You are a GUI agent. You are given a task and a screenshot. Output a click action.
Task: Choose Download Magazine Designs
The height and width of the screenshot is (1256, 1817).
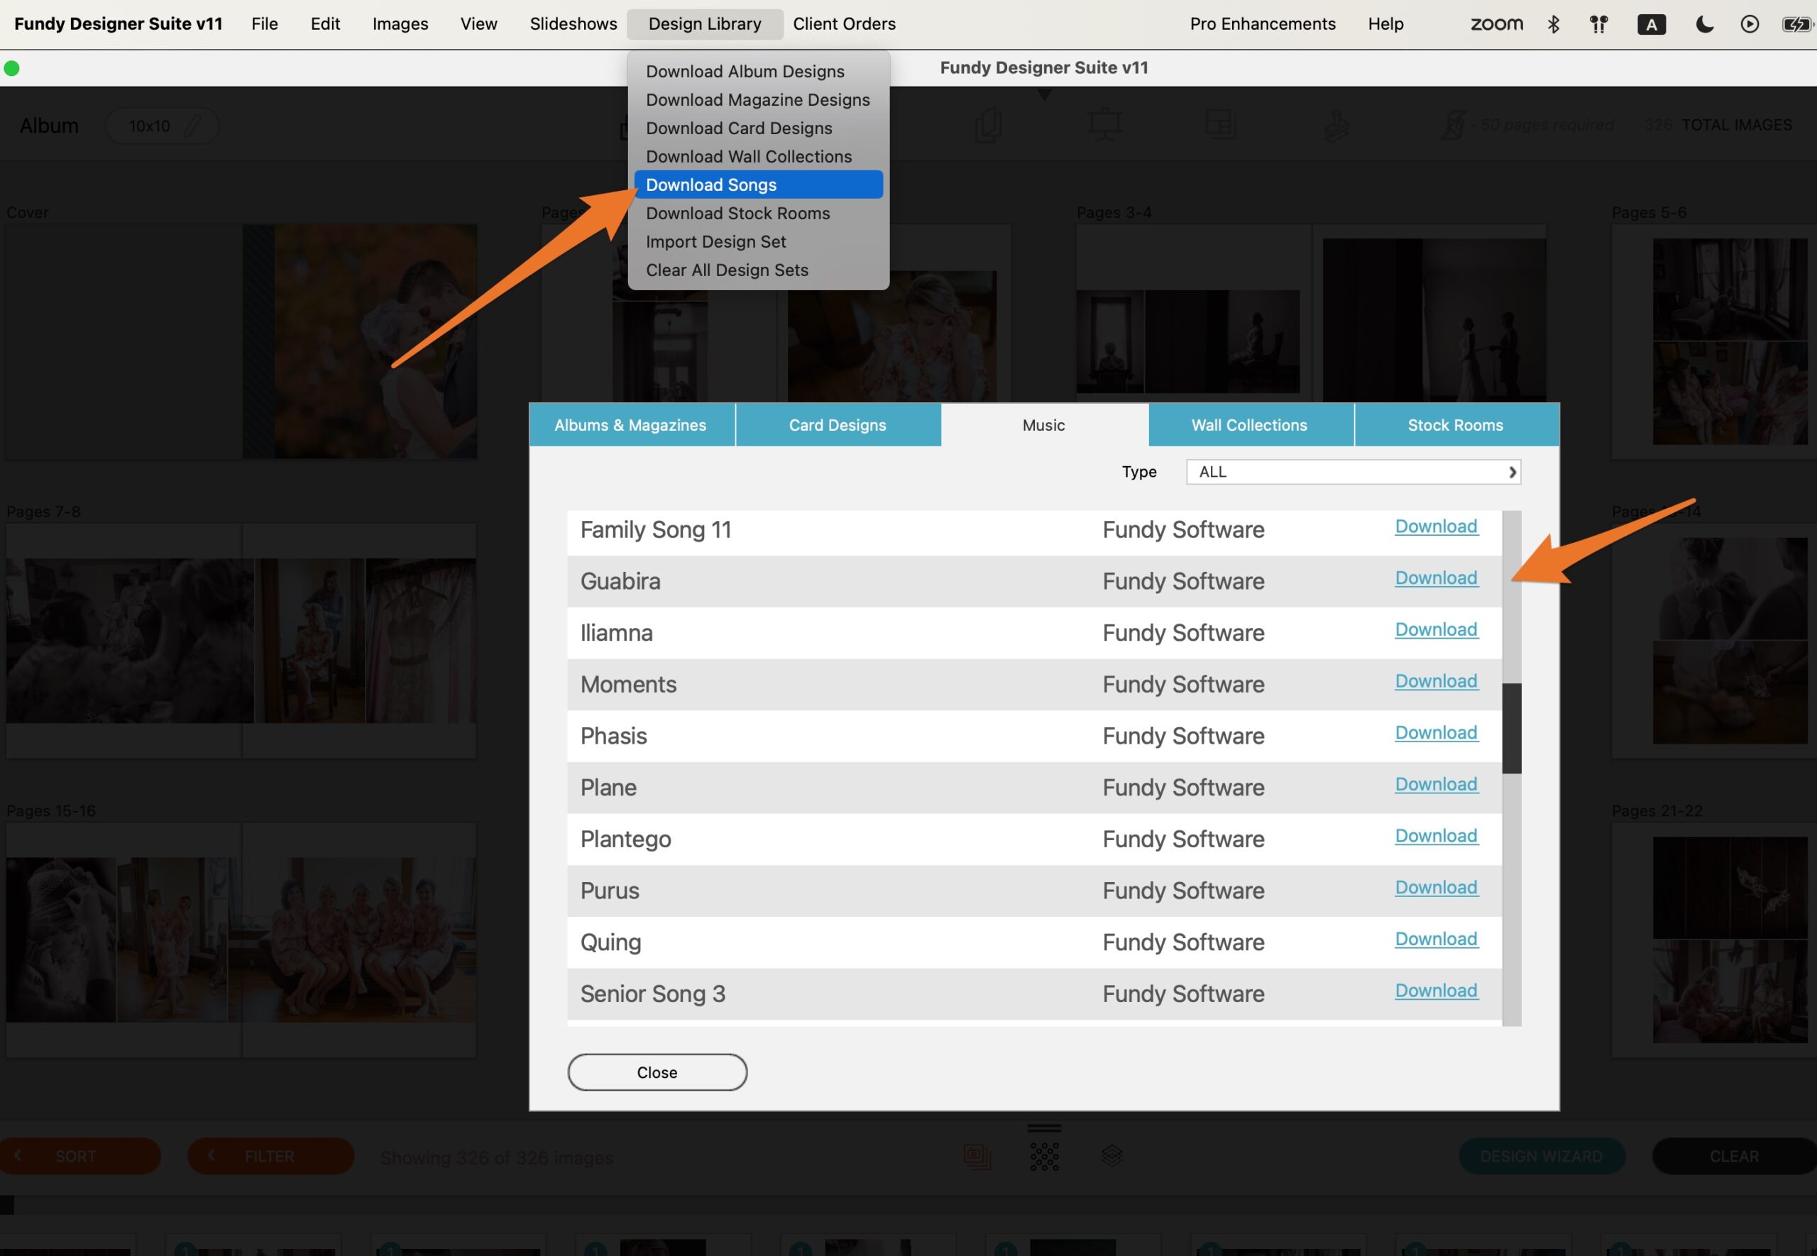(x=759, y=100)
